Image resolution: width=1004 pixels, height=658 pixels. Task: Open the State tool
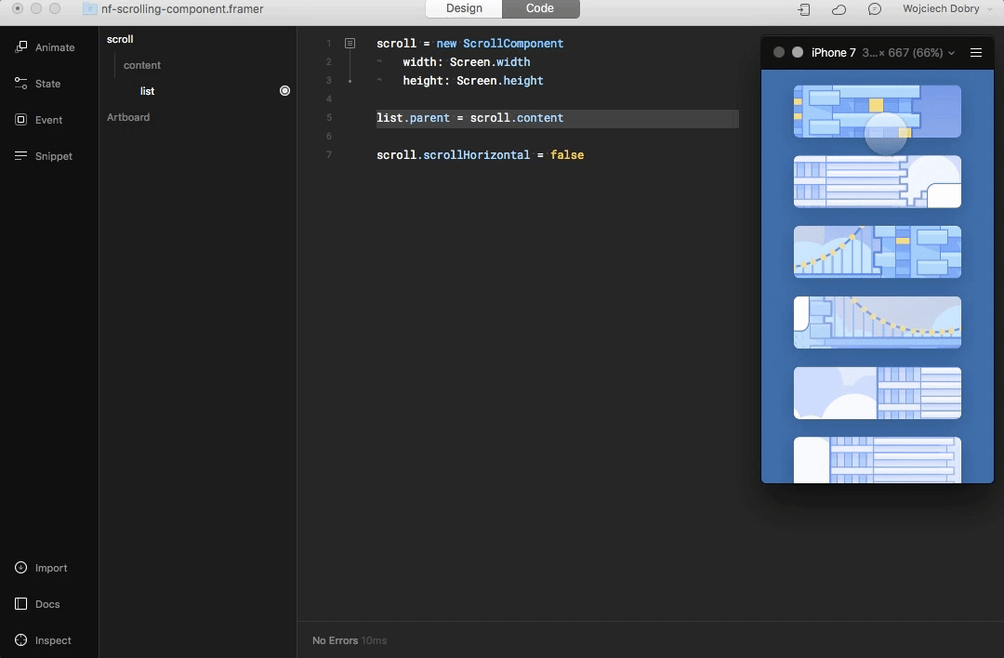pos(21,84)
